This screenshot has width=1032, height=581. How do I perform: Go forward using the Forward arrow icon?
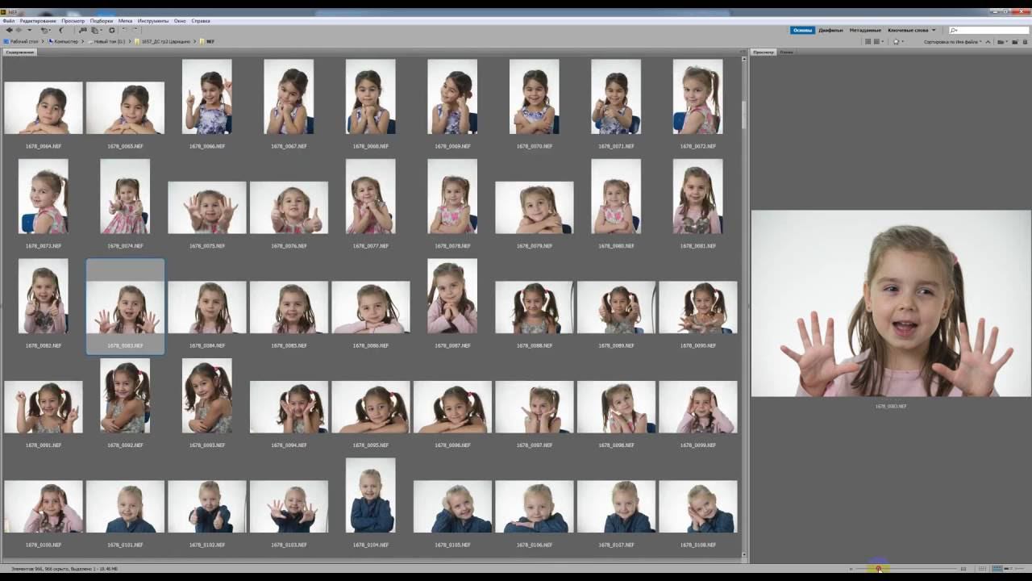point(19,30)
